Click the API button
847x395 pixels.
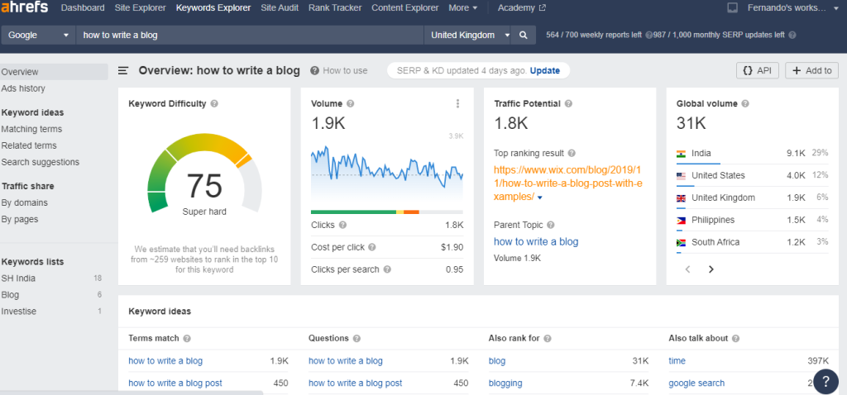pos(758,71)
